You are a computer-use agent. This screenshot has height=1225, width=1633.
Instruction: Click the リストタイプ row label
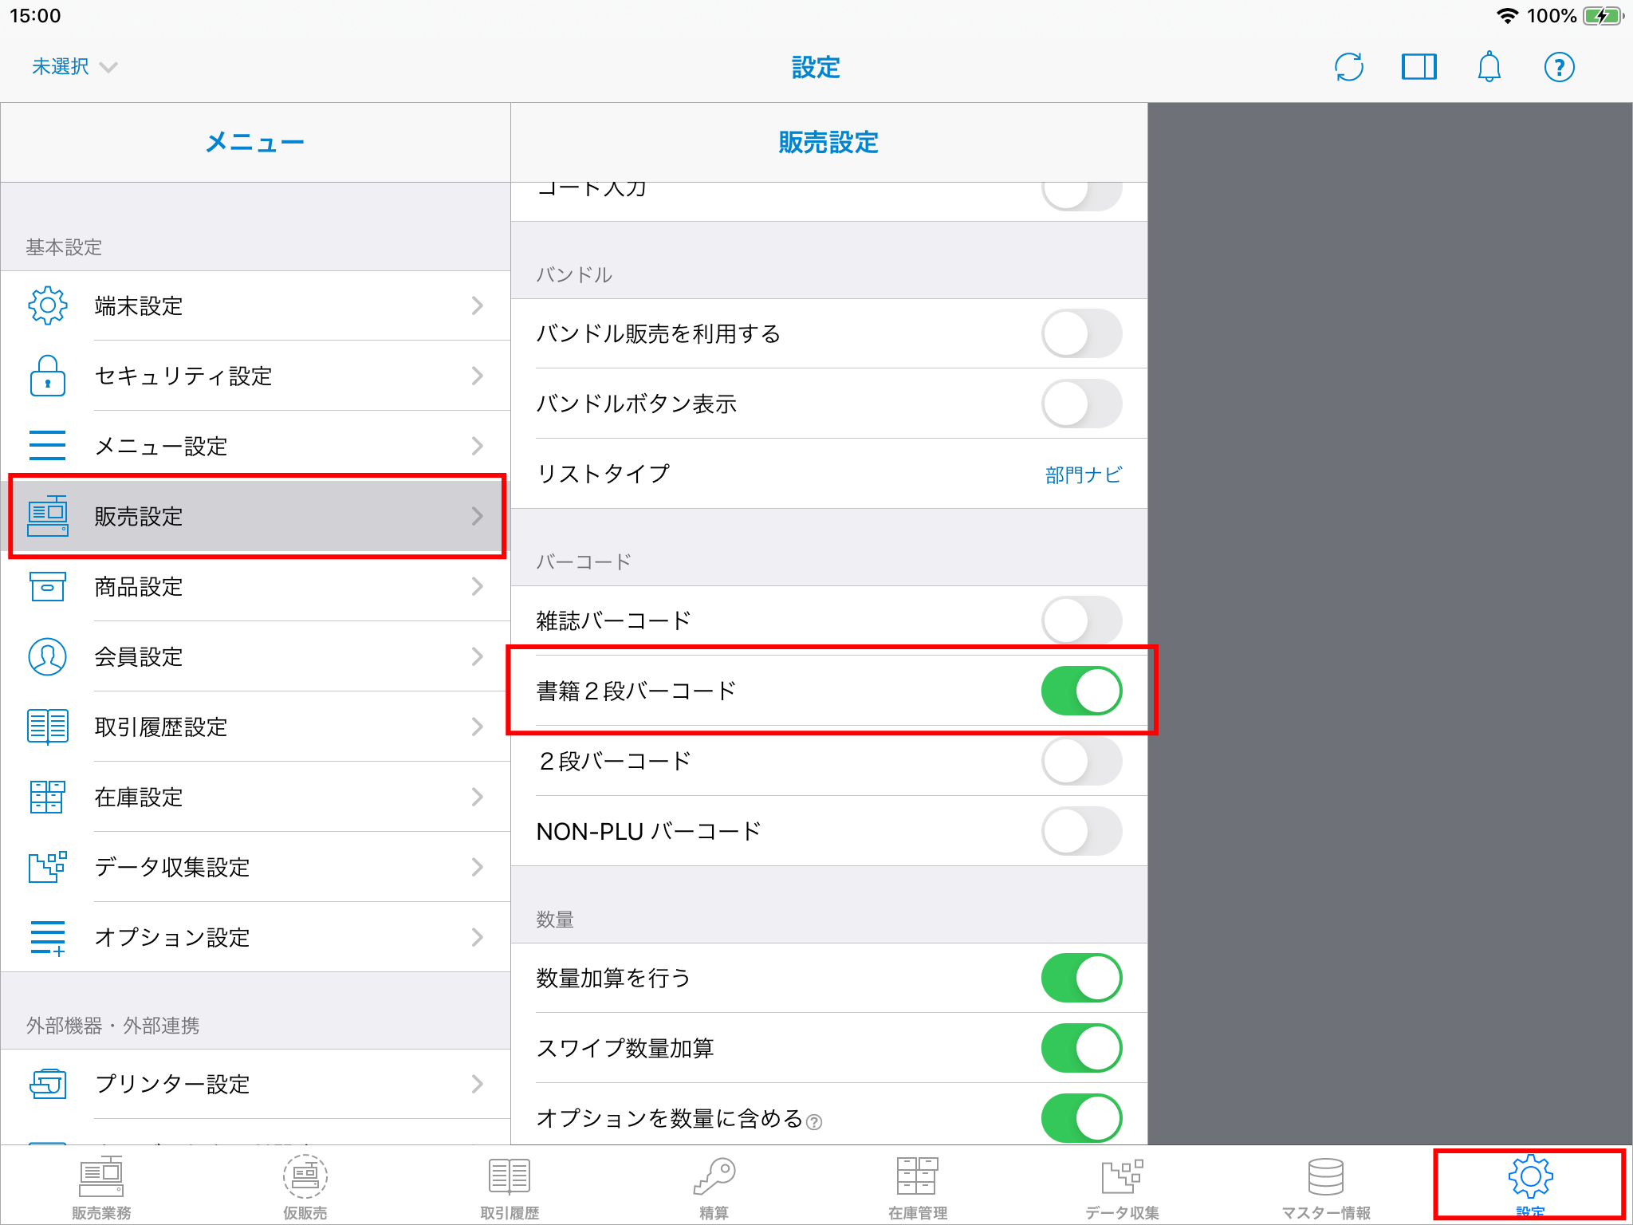603,474
